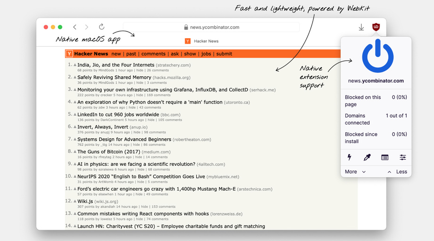Hide the 'Invert, Always, Invert' story
434x241 pixels.
pyautogui.click(x=137, y=133)
